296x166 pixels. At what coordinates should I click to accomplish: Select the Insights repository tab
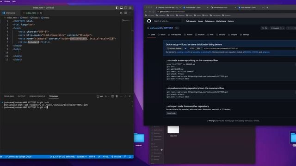pyautogui.click(x=233, y=35)
